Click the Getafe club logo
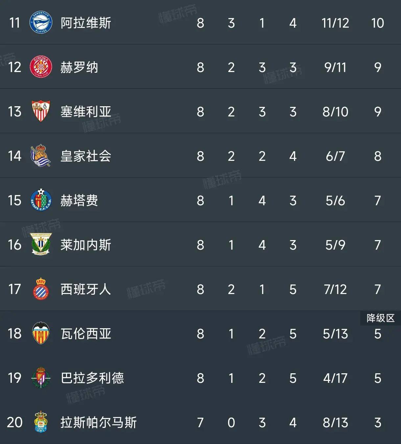The image size is (401, 444). pyautogui.click(x=41, y=200)
